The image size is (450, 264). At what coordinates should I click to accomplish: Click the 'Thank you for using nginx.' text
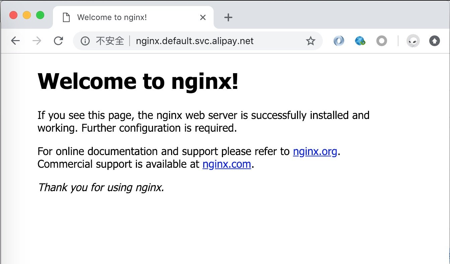tap(101, 187)
